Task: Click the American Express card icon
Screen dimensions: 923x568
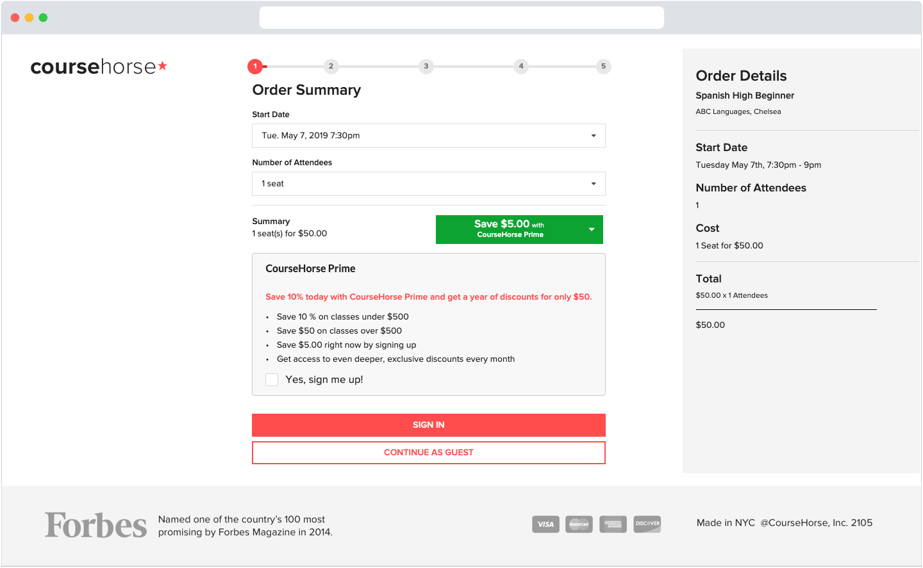Action: point(613,524)
